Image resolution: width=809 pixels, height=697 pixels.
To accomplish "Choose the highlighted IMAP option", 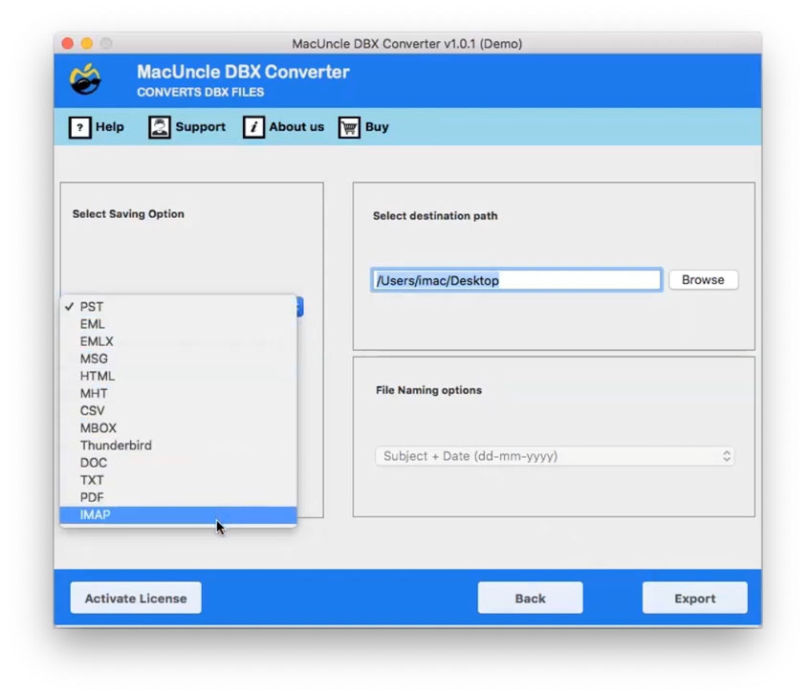I will pos(93,514).
